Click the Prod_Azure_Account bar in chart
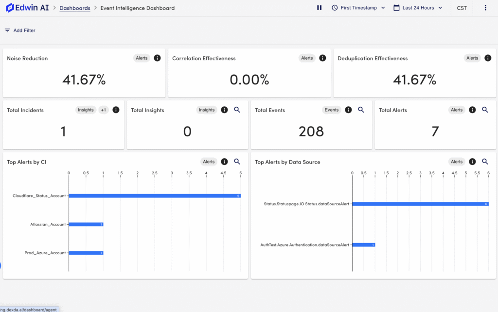The width and height of the screenshot is (498, 312). [86, 253]
